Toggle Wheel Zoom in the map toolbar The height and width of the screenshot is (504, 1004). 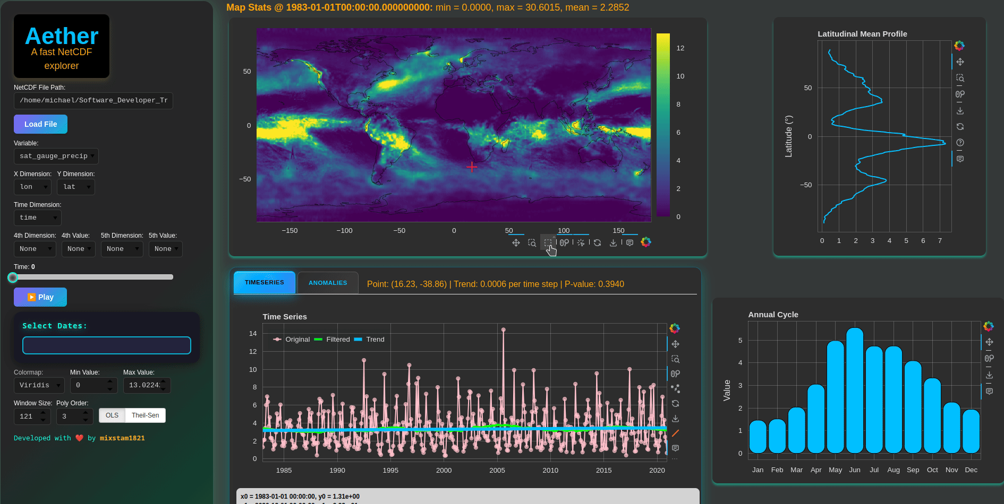[x=564, y=242]
